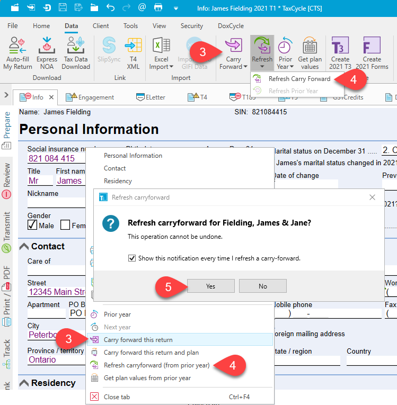Click the Province field showing Ontario

56,359
